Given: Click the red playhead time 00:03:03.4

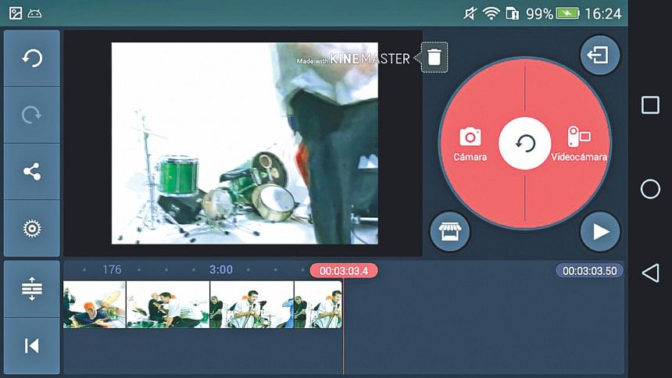Looking at the screenshot, I should (344, 270).
